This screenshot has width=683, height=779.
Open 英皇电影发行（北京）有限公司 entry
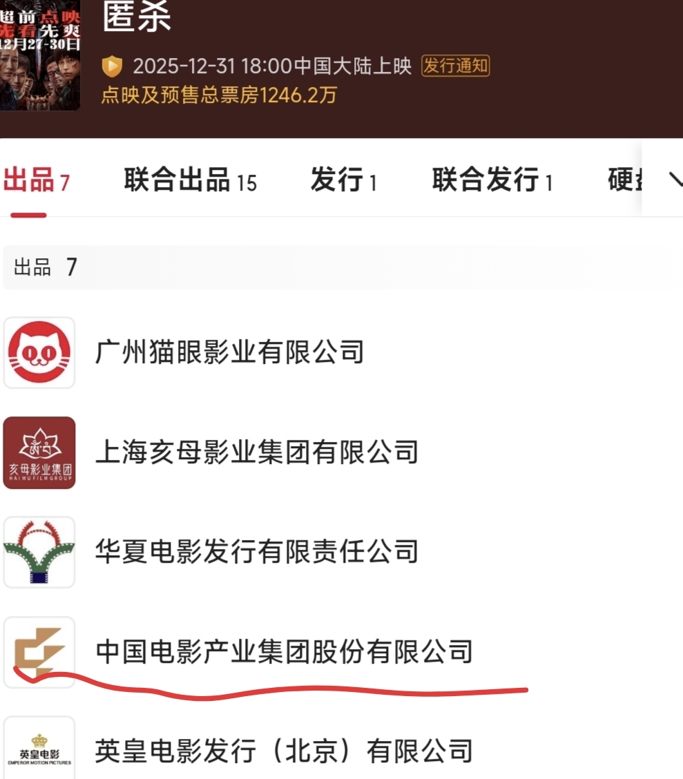284,751
